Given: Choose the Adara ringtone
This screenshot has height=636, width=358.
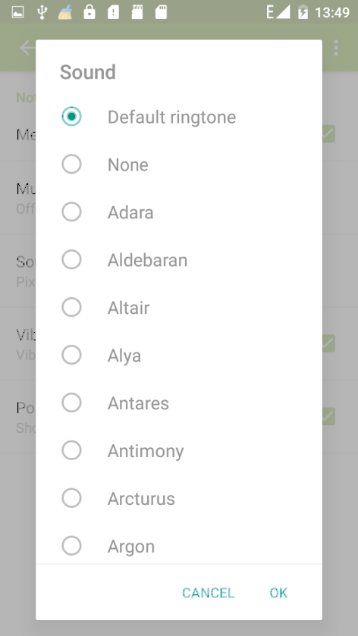Looking at the screenshot, I should tap(71, 212).
